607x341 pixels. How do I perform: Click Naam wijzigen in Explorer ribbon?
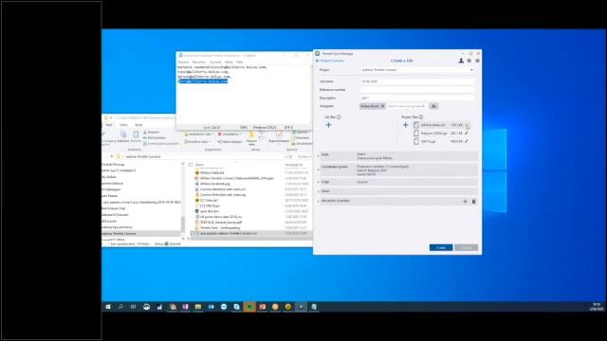pyautogui.click(x=230, y=142)
